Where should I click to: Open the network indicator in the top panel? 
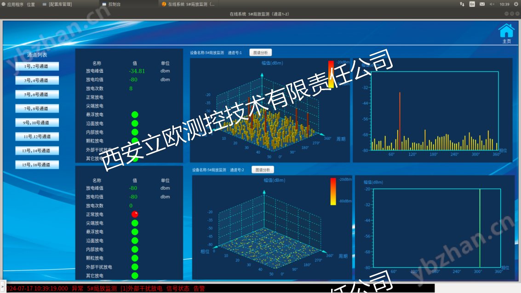(x=462, y=4)
